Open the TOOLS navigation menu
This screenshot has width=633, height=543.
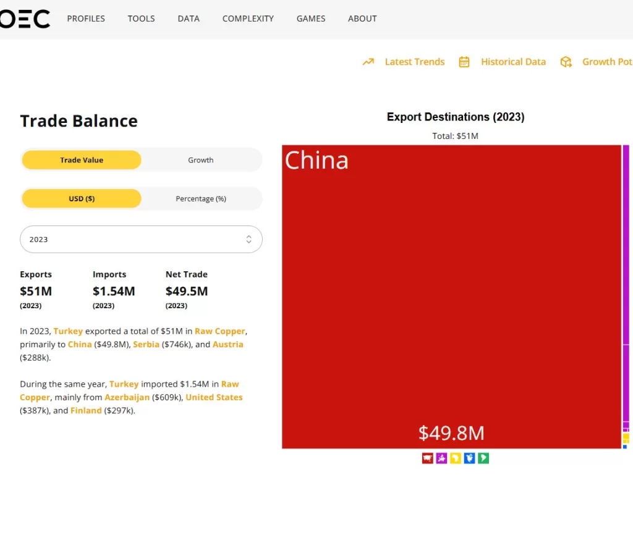coord(141,19)
